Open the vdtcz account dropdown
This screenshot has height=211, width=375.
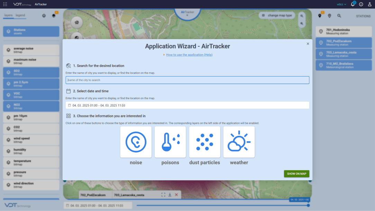[341, 4]
